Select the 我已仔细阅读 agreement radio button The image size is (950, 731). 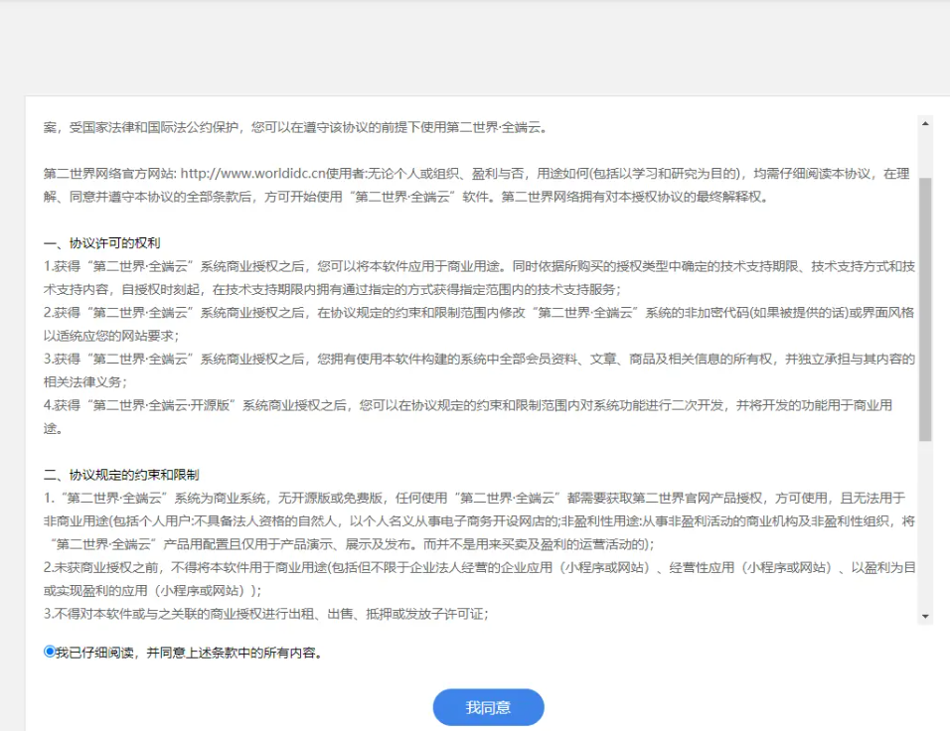pos(50,653)
